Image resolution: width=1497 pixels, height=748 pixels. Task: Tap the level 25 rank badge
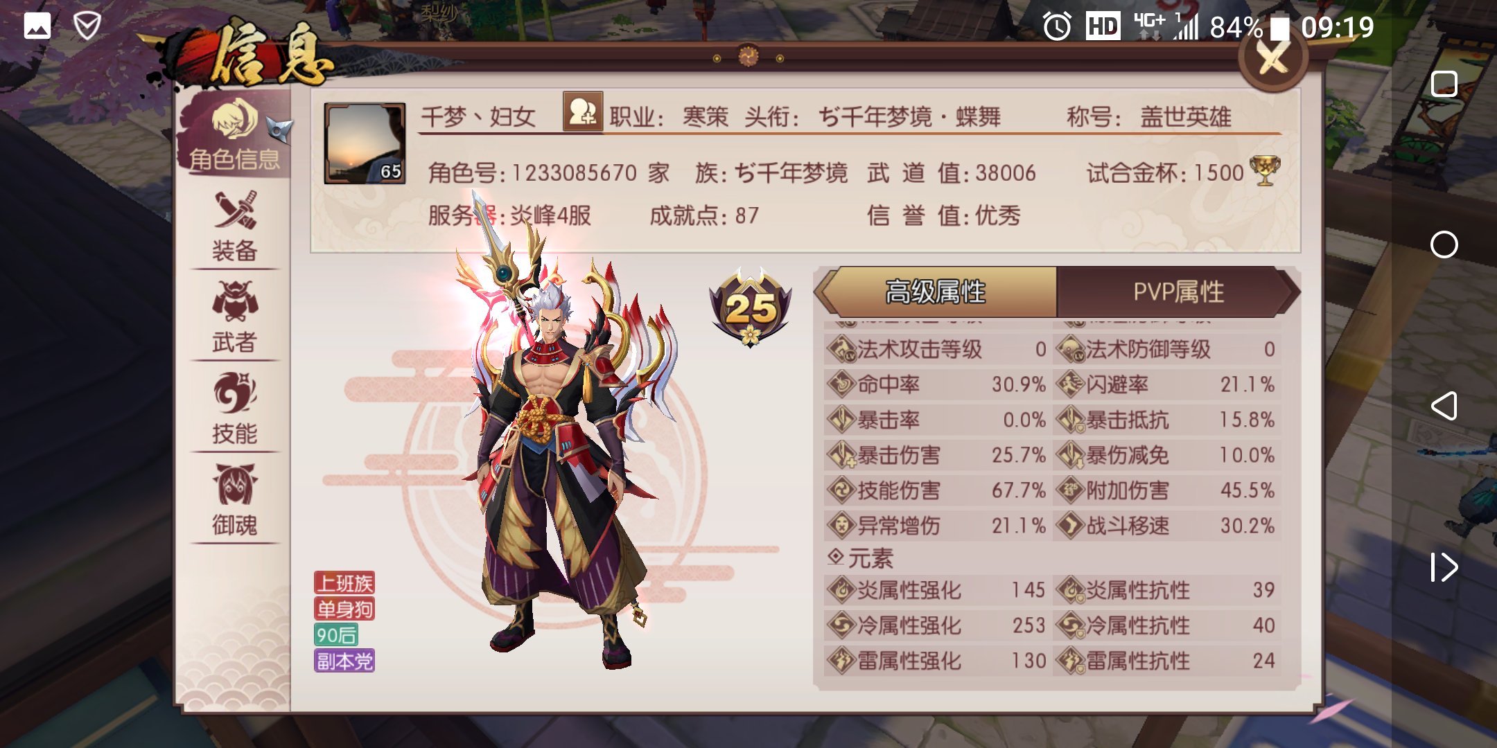point(750,307)
